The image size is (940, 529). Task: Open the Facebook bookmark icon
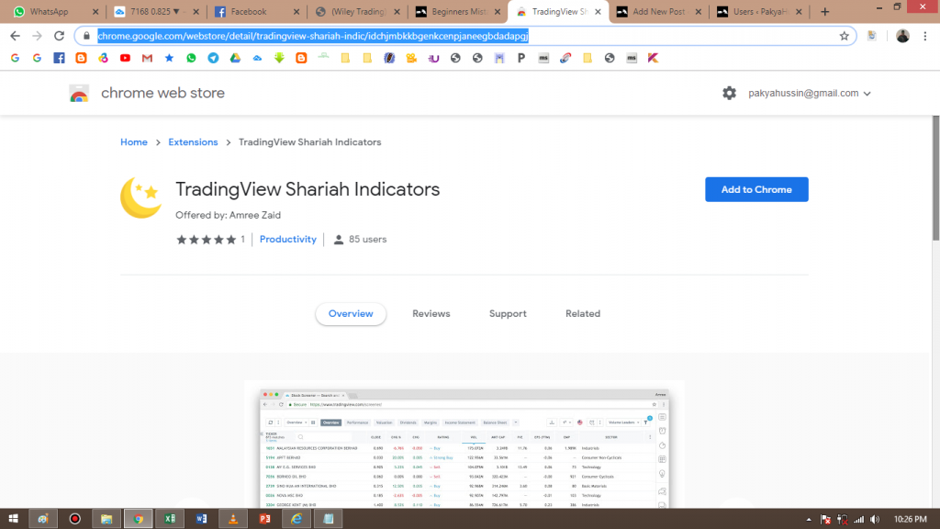coord(59,58)
